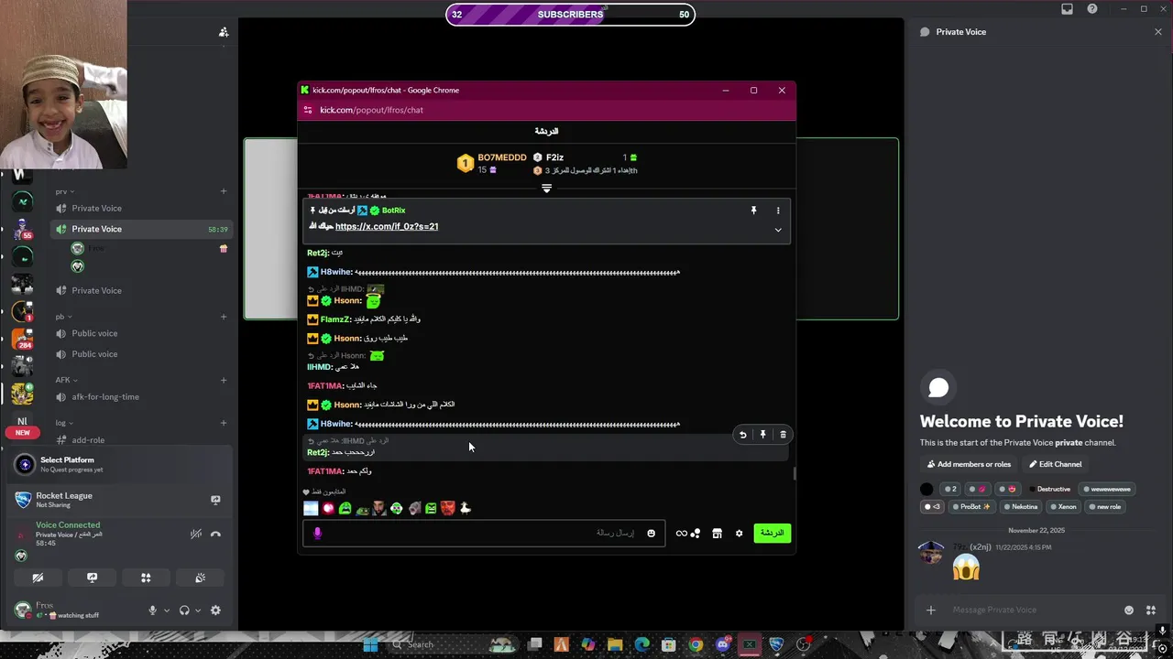Mute microphone in Discord user panel

click(153, 610)
